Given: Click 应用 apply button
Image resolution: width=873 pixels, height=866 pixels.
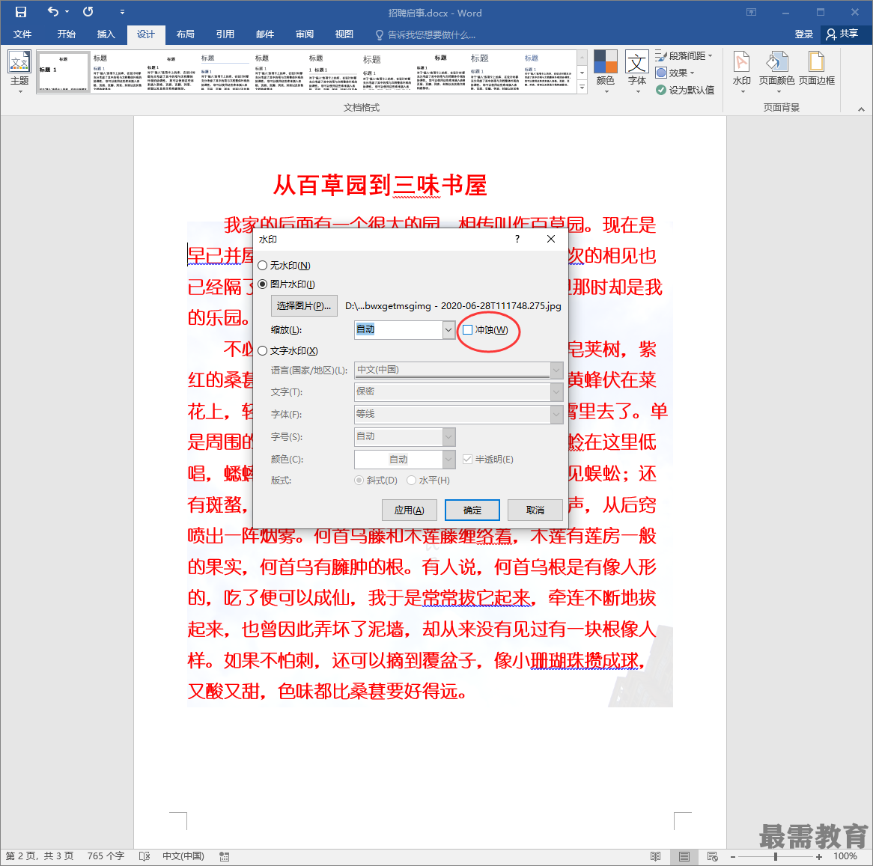Looking at the screenshot, I should pyautogui.click(x=410, y=510).
